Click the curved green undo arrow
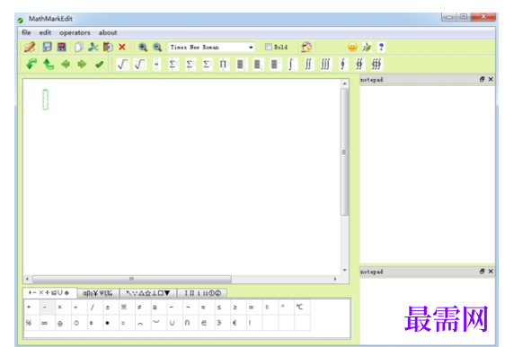Screen dimensions: 505x347 tap(31, 65)
